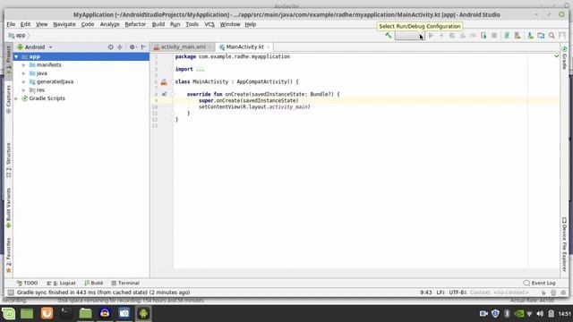
Task: Open the SDK Manager download icon
Action: [530, 36]
